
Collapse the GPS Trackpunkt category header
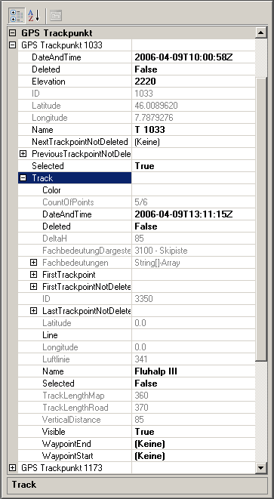(12, 32)
